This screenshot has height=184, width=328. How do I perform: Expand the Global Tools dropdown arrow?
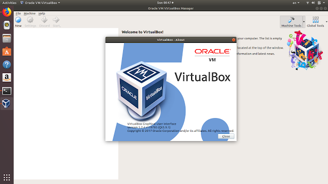coord(326,22)
